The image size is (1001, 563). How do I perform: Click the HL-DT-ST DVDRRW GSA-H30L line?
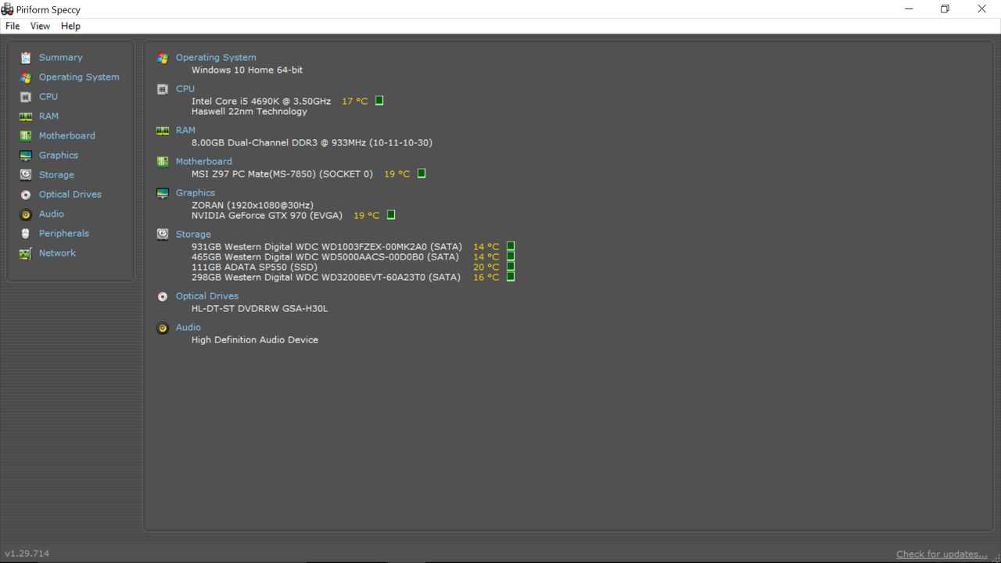[260, 309]
